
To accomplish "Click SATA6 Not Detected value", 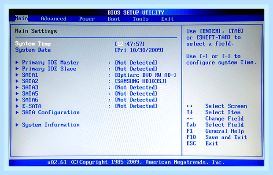I will [x=136, y=100].
